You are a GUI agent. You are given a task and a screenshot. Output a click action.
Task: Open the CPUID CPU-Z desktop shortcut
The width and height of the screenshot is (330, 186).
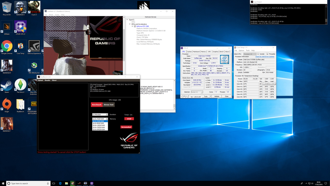(20, 27)
